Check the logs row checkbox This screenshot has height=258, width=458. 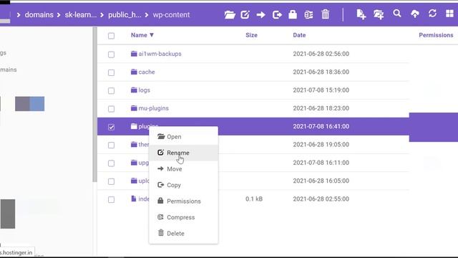pyautogui.click(x=112, y=91)
